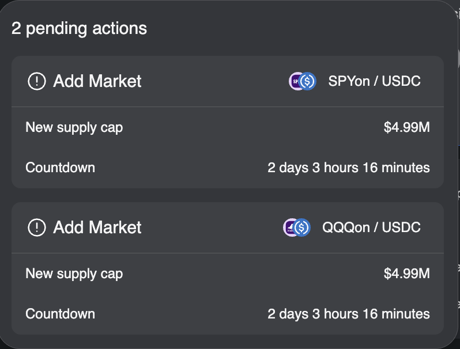The image size is (460, 349).
Task: Click the "2 pending actions" heading
Action: click(x=79, y=28)
